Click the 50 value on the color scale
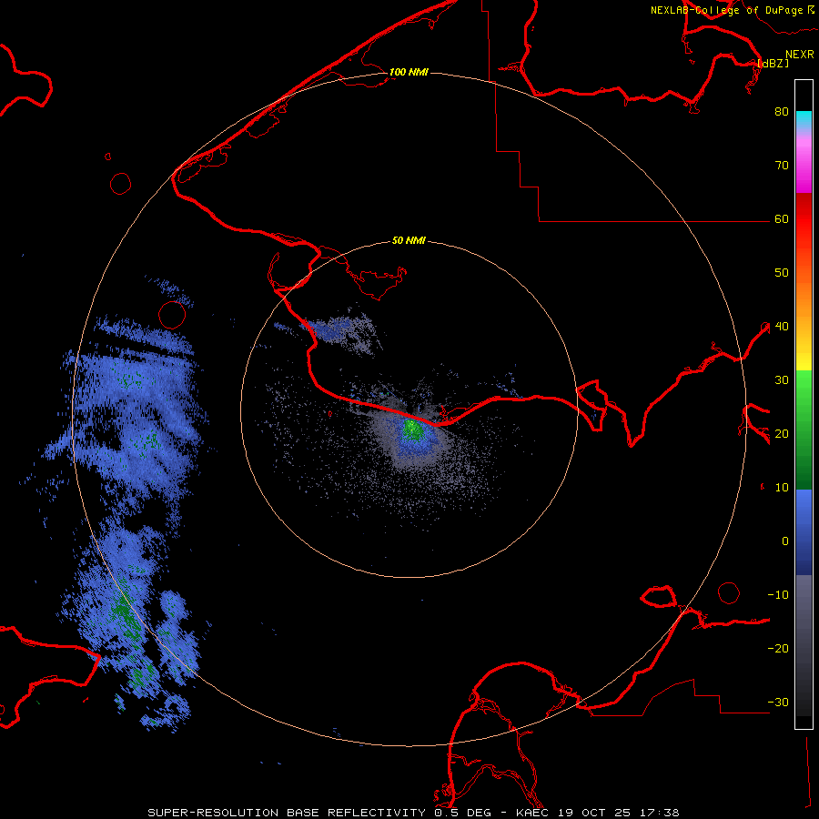The width and height of the screenshot is (819, 819). pyautogui.click(x=782, y=273)
